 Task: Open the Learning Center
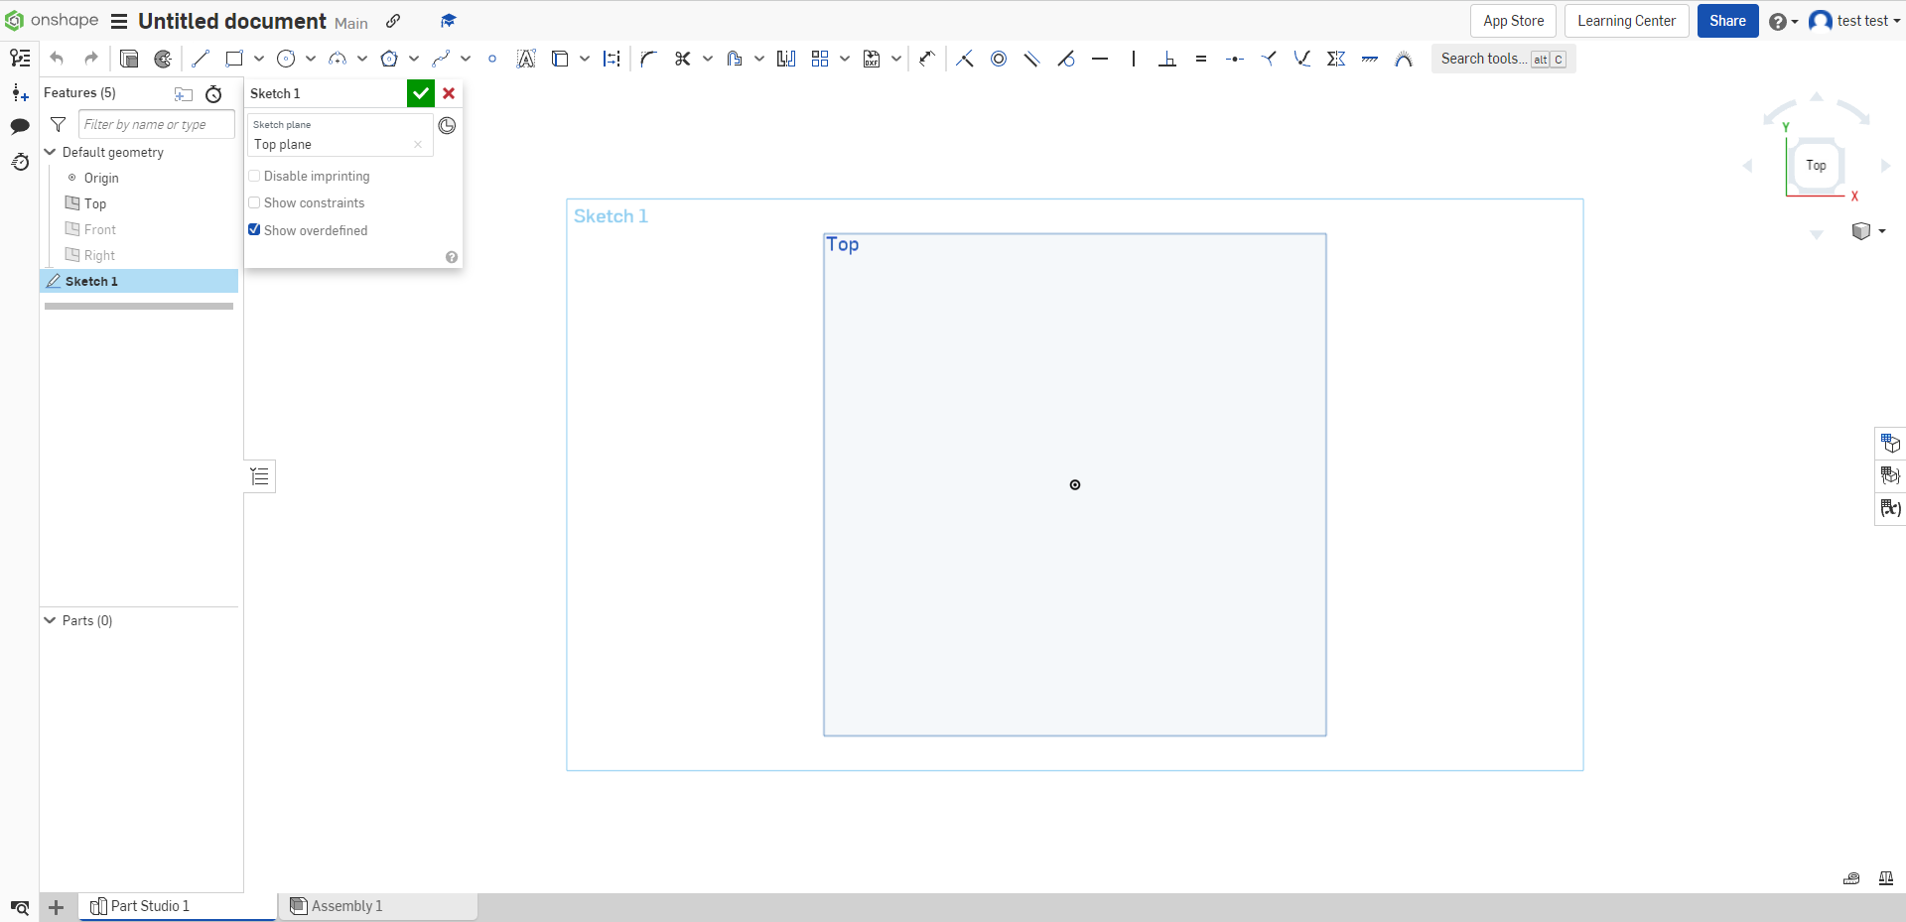[1626, 20]
